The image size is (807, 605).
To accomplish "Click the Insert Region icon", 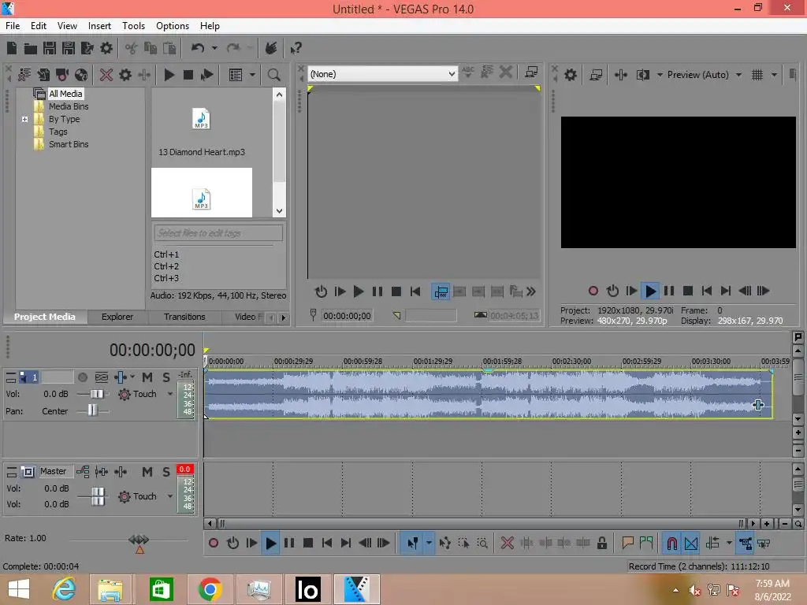I will click(646, 544).
